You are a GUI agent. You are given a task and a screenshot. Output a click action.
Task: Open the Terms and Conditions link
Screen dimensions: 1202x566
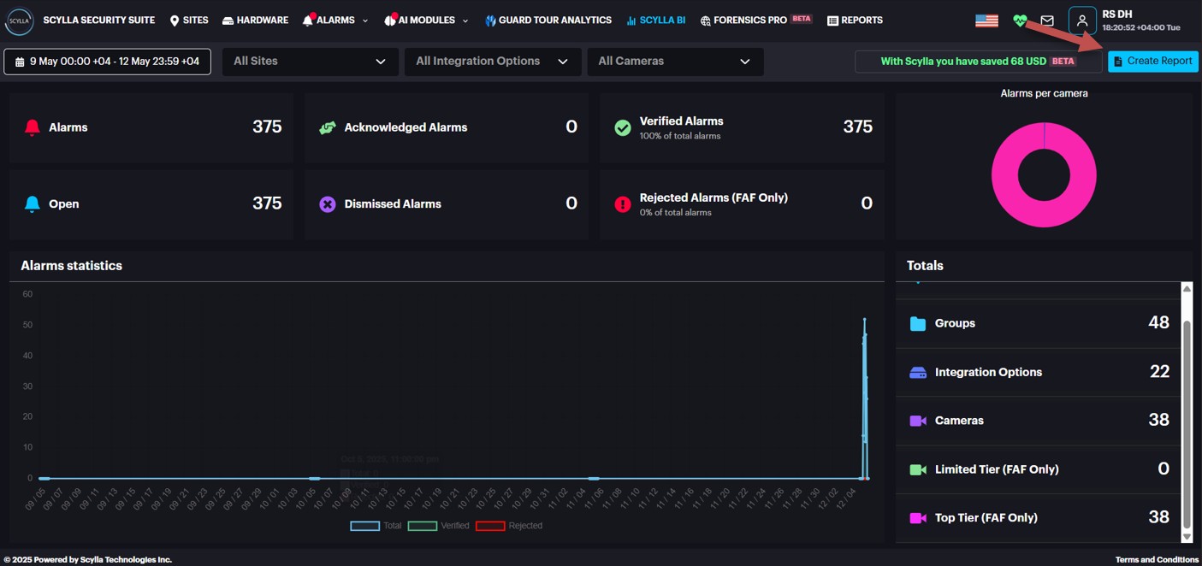[x=1157, y=559]
